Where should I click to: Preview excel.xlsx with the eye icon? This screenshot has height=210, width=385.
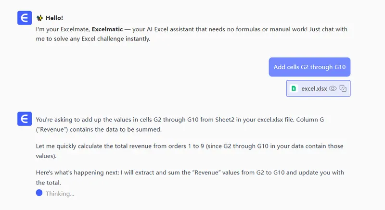(x=333, y=88)
